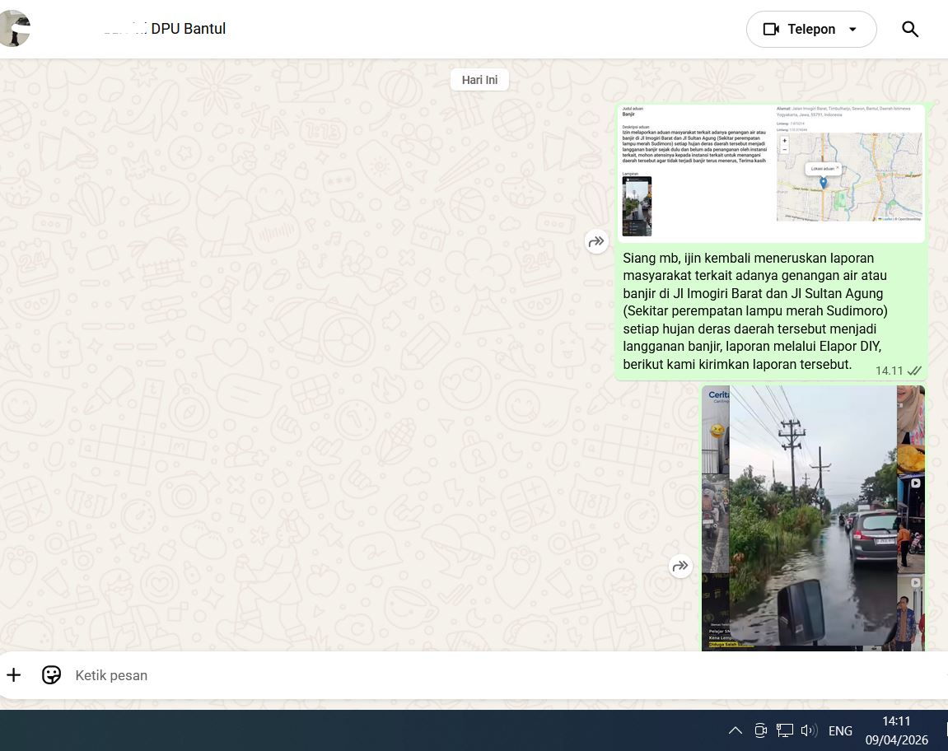
Task: Forward the flooded street photo
Action: point(680,566)
